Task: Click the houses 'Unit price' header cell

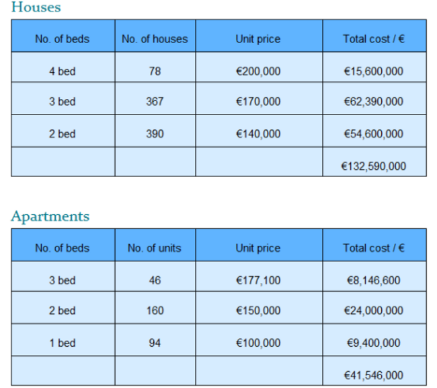Action: (x=259, y=36)
